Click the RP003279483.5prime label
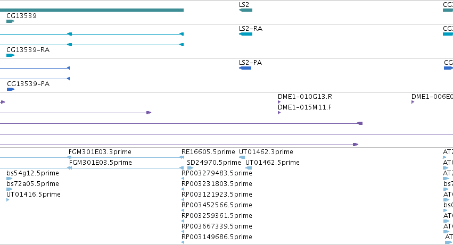This screenshot has width=453, height=245. pos(217,173)
